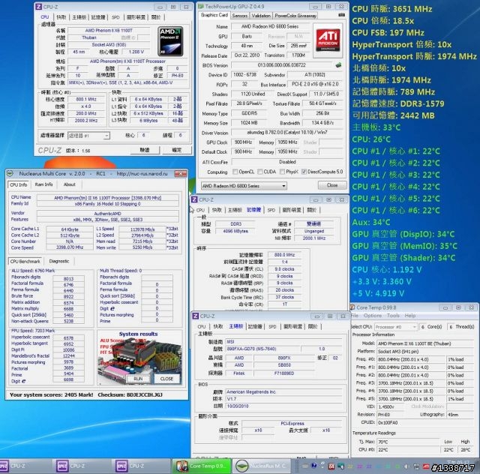Viewport: 480px width, 474px height.
Task: Click the speaker volume tray icon
Action: coord(406,466)
